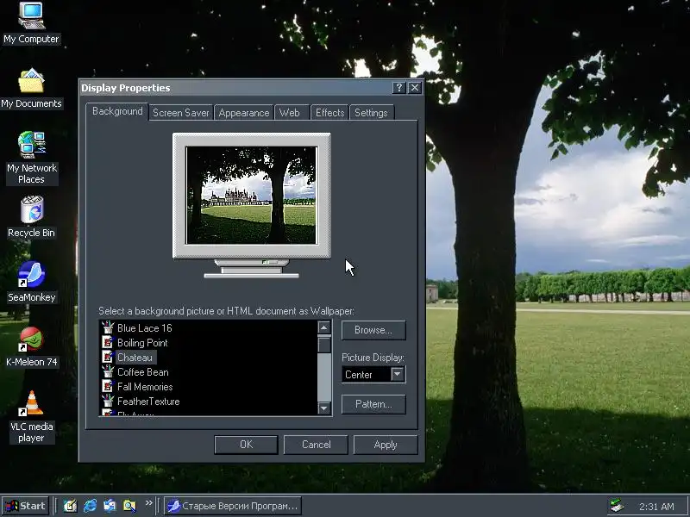690x517 pixels.
Task: Click wallpaper list scroll down arrow
Action: point(324,408)
